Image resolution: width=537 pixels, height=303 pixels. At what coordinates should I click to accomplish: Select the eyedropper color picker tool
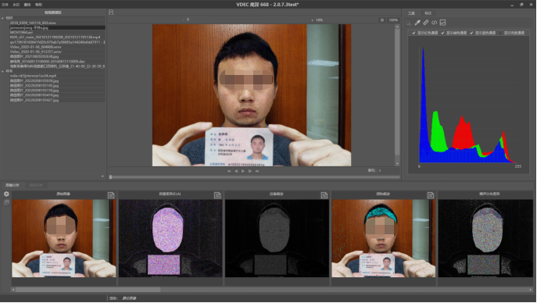pyautogui.click(x=417, y=23)
